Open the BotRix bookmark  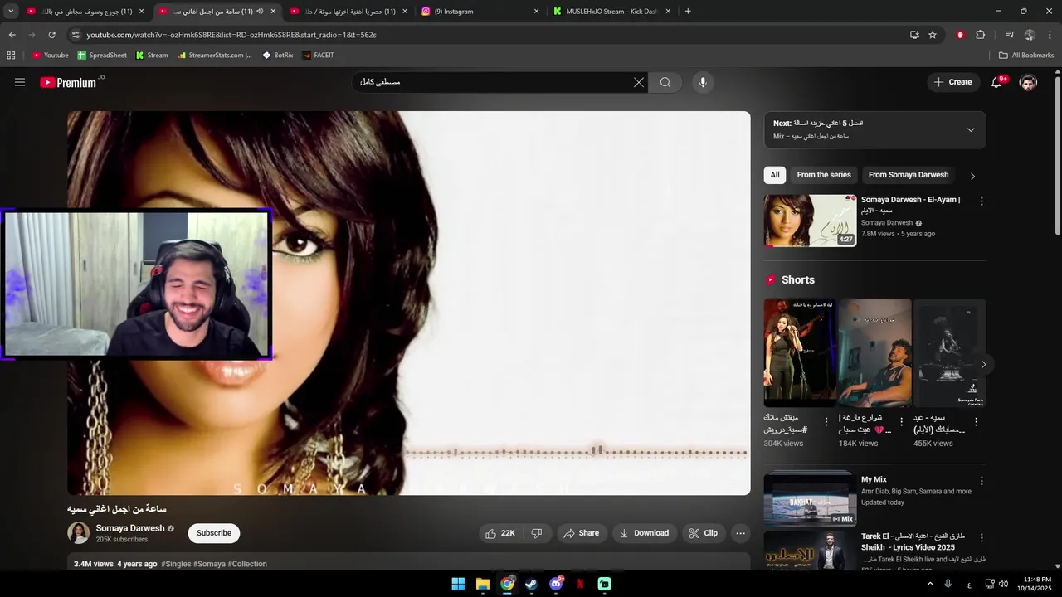[278, 56]
